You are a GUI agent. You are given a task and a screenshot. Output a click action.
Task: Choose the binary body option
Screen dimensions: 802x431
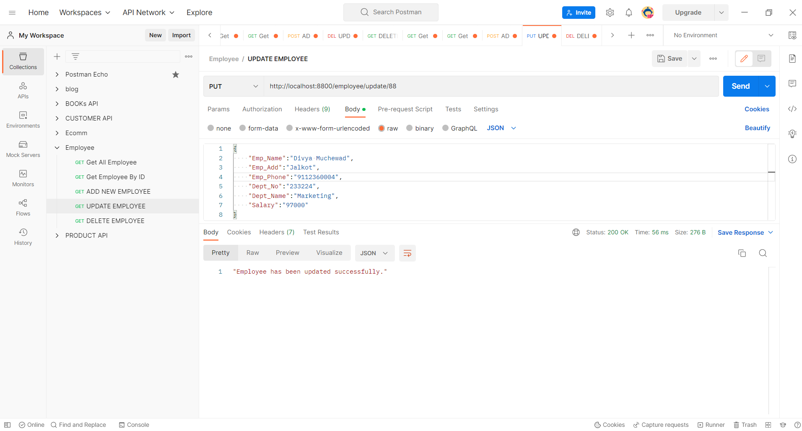coord(420,128)
